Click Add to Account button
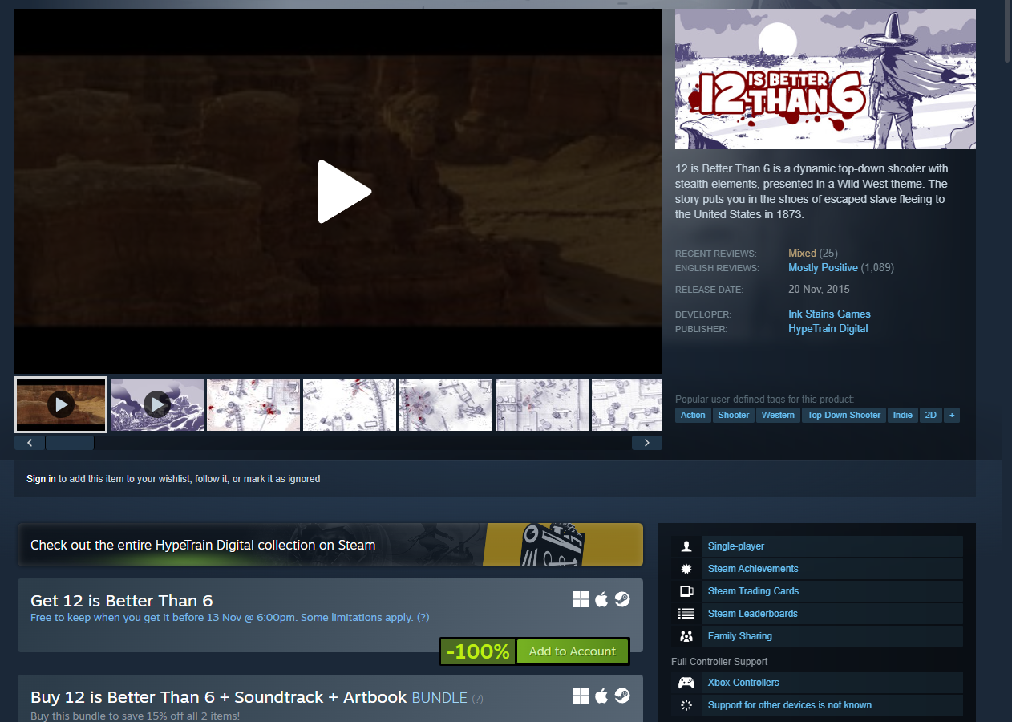 572,651
